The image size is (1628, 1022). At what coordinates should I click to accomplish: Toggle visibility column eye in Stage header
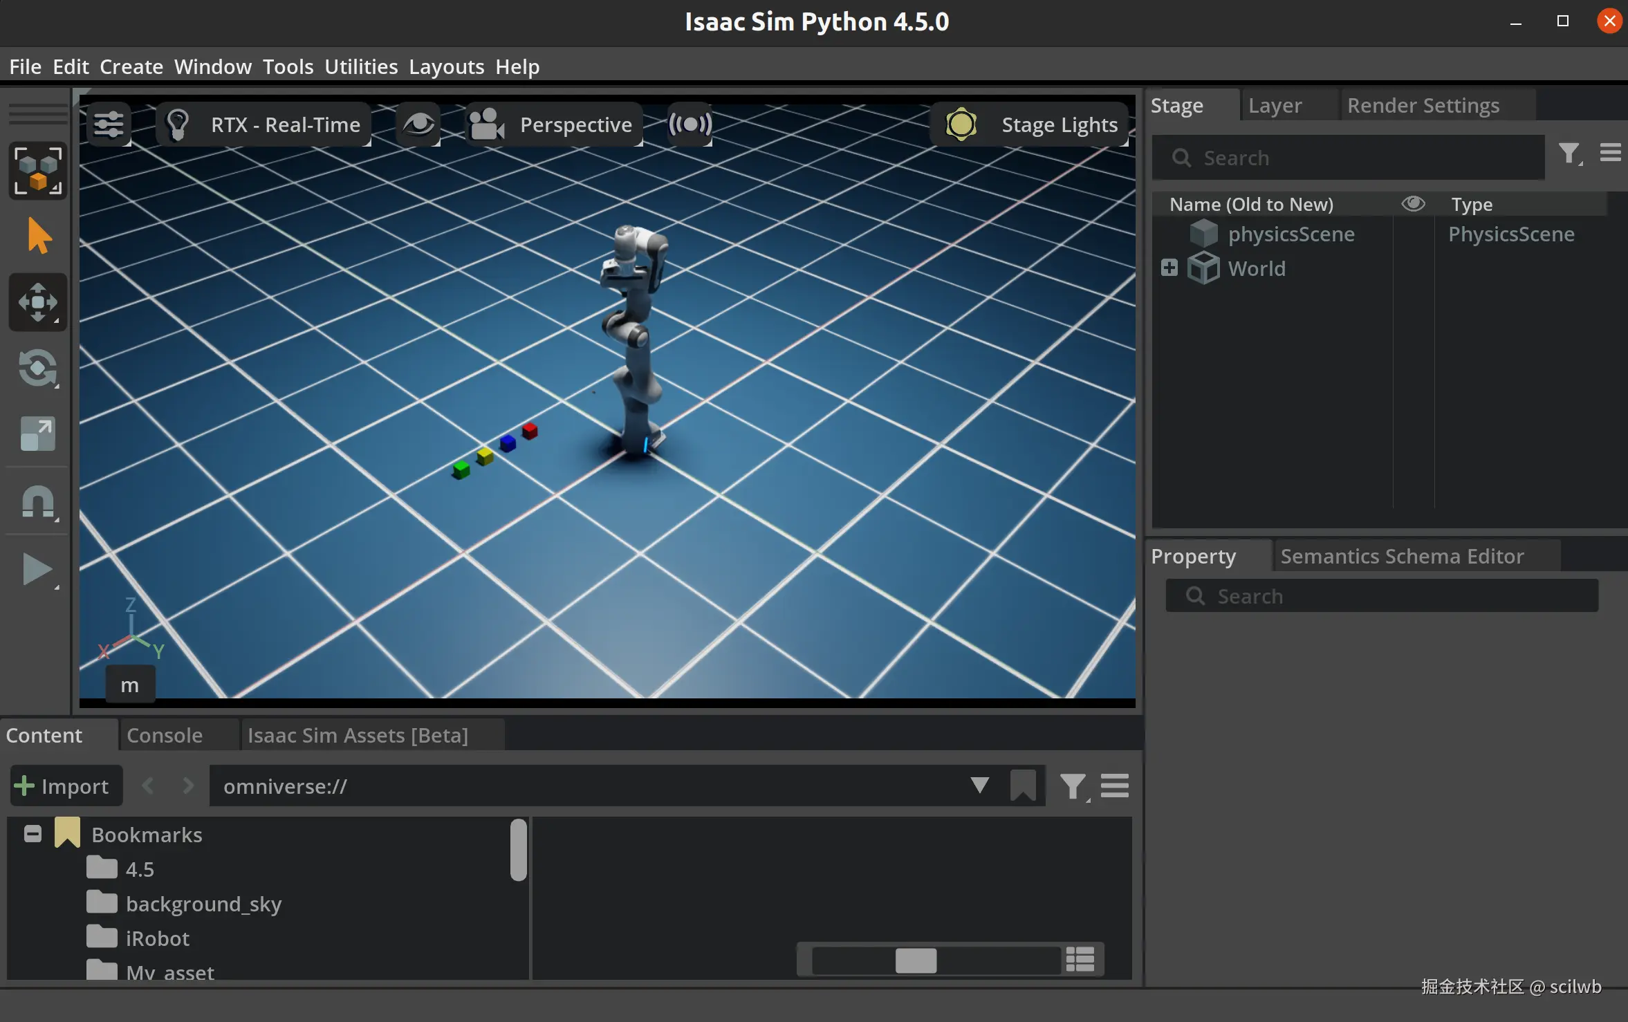[x=1413, y=204]
